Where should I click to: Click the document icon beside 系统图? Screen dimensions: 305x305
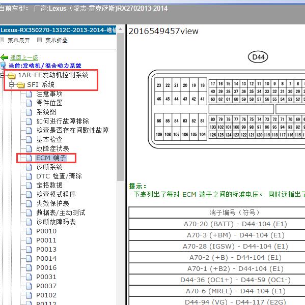(x=29, y=112)
